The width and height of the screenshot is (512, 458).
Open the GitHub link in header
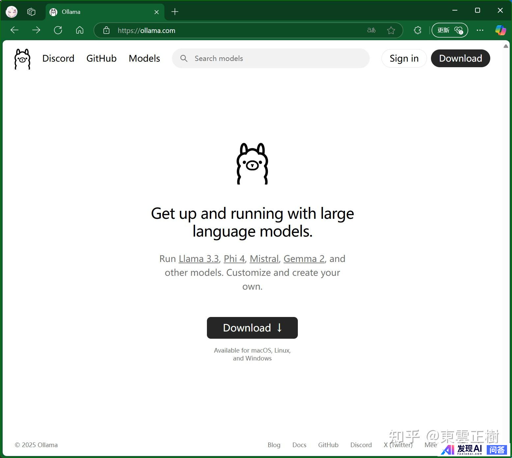click(101, 58)
